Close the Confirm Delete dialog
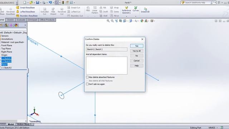The width and height of the screenshot is (229, 129). tap(142, 39)
